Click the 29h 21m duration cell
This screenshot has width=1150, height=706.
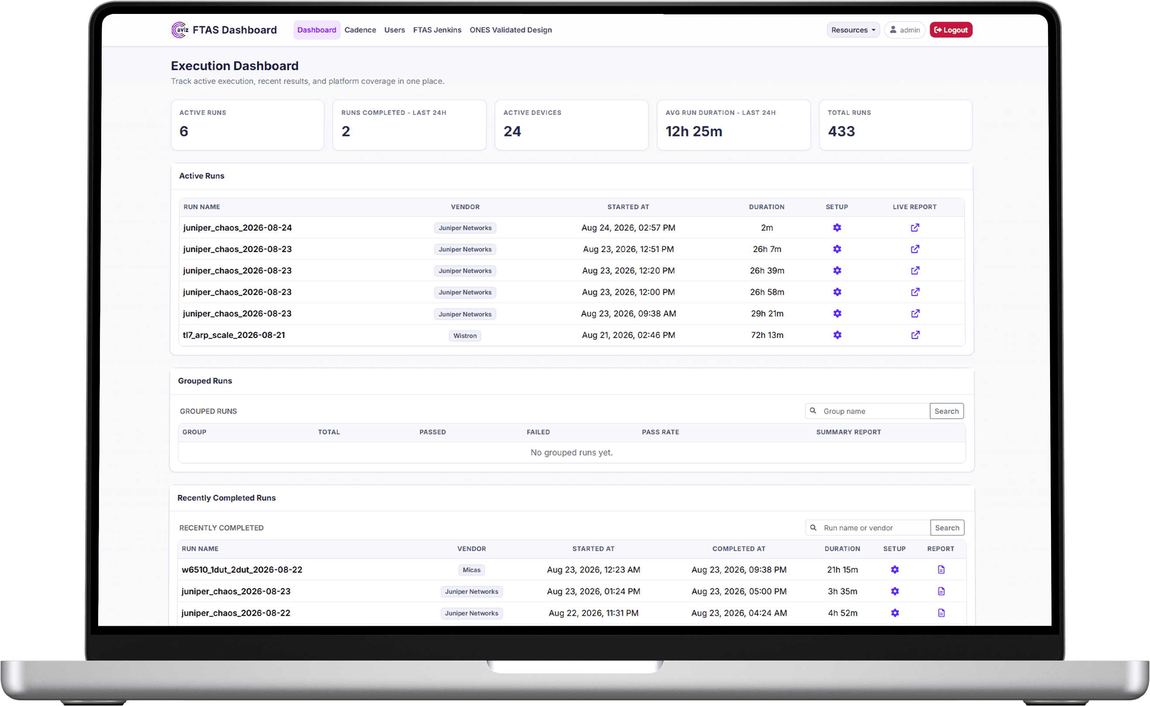coord(767,313)
